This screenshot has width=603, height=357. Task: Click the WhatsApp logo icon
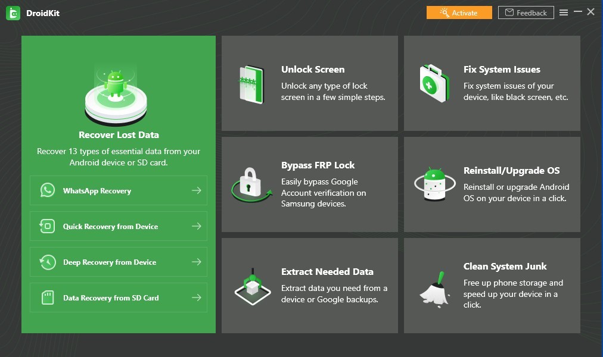click(x=48, y=190)
